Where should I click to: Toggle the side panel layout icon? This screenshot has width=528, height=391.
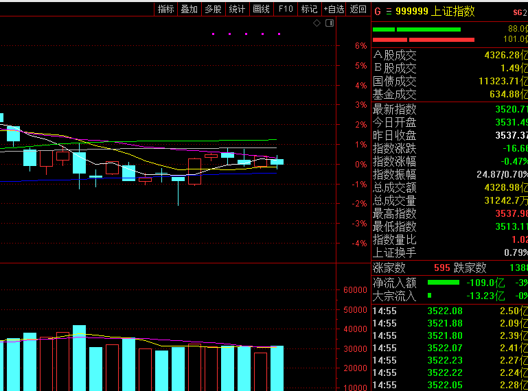[330, 23]
